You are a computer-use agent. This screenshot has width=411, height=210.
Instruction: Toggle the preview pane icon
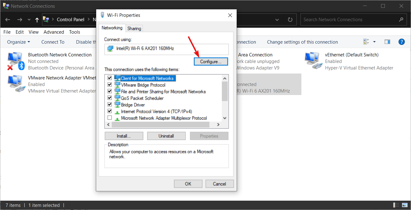387,42
